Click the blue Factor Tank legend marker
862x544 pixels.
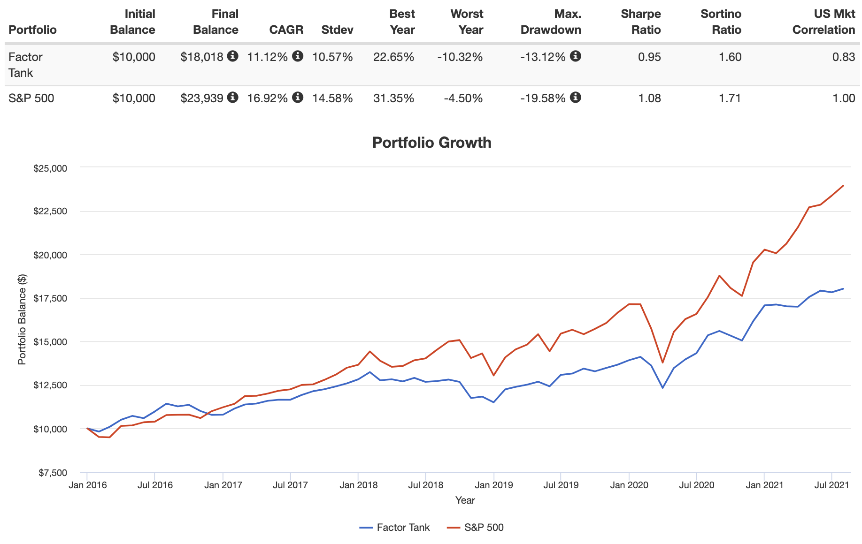[366, 527]
